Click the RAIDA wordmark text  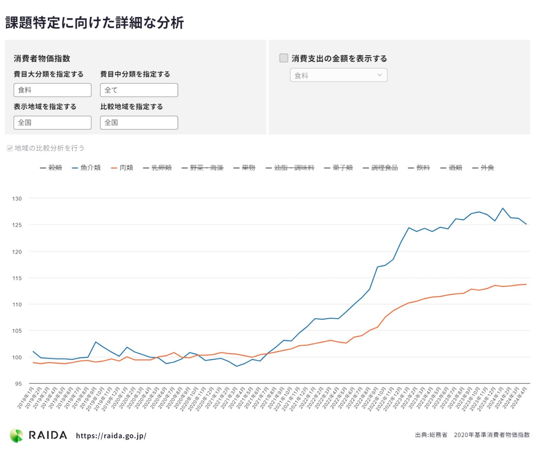48,435
